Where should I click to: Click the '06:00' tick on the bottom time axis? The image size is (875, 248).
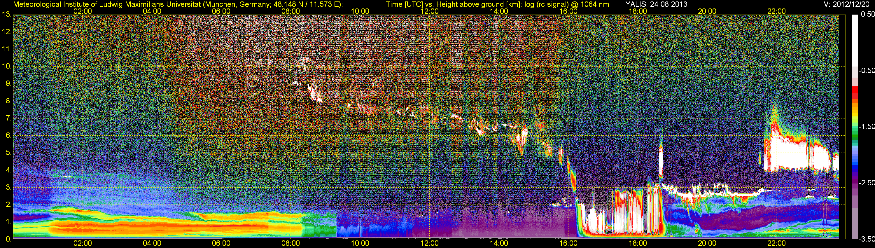221,243
